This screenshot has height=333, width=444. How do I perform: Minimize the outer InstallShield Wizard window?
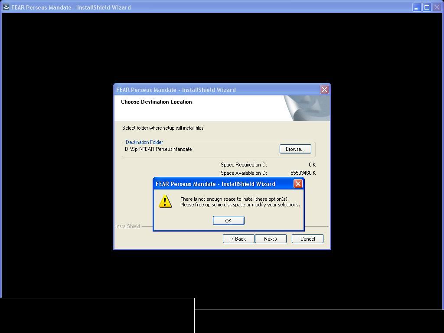(417, 7)
